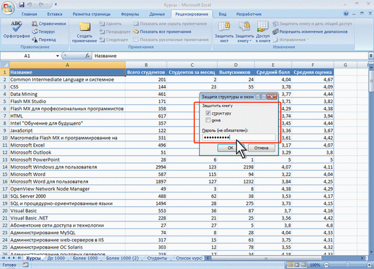Switch to Page Break Preview in status bar
Image resolution: width=374 pixels, height=269 pixels.
coord(303,265)
